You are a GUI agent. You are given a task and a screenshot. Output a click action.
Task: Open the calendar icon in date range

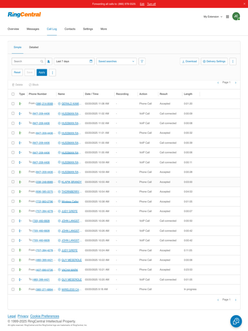click(x=91, y=61)
